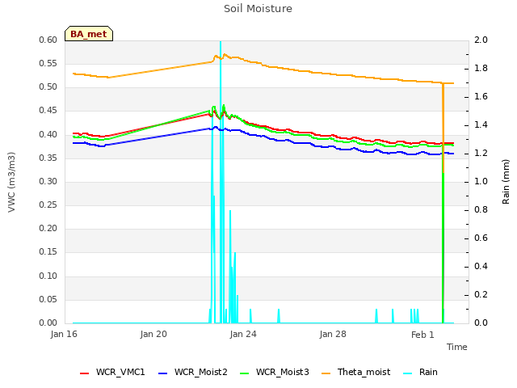The image size is (517, 388).
Task: Click the 0.45 left axis value
Action: click(x=48, y=111)
